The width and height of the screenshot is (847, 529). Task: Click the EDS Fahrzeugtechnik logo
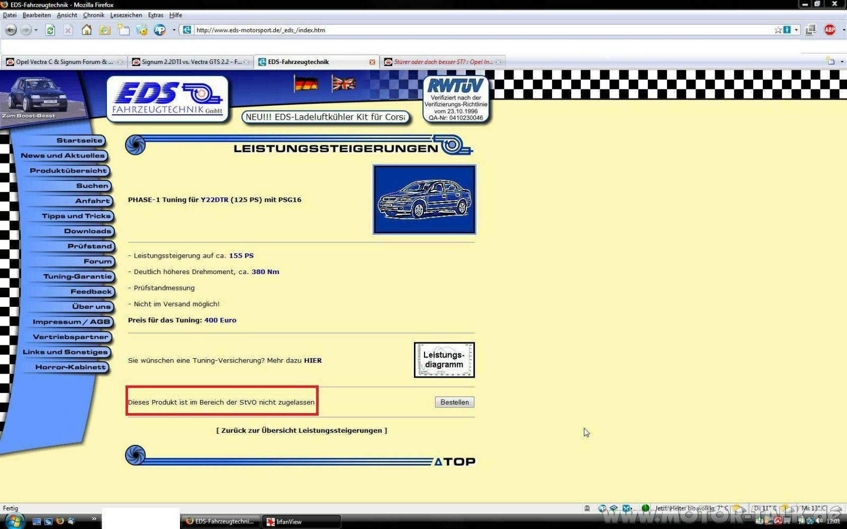point(168,99)
